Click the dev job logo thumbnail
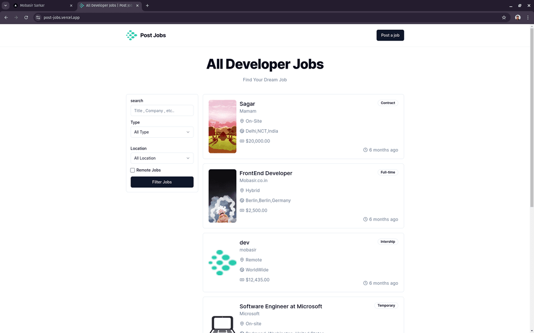Image resolution: width=534 pixels, height=333 pixels. (222, 262)
